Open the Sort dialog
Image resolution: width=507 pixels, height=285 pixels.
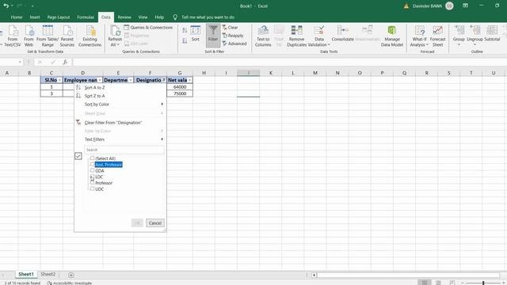pos(196,34)
